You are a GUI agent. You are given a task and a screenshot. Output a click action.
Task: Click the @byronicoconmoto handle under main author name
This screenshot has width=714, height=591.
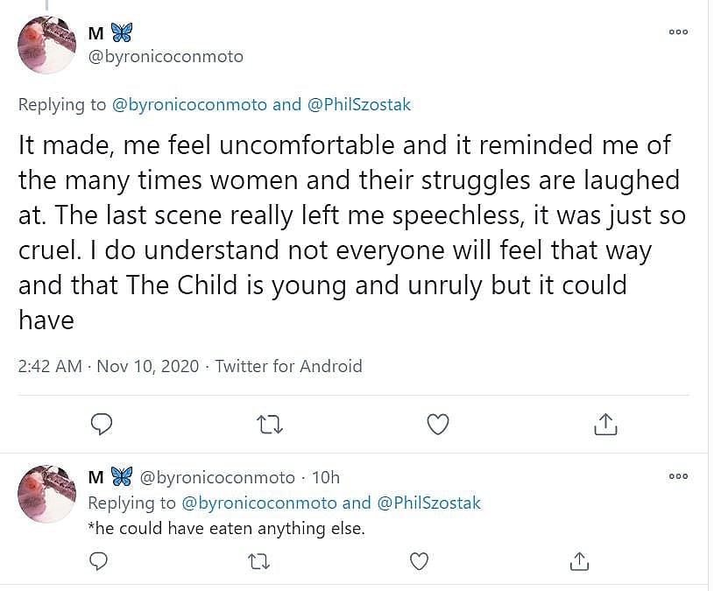tap(166, 57)
